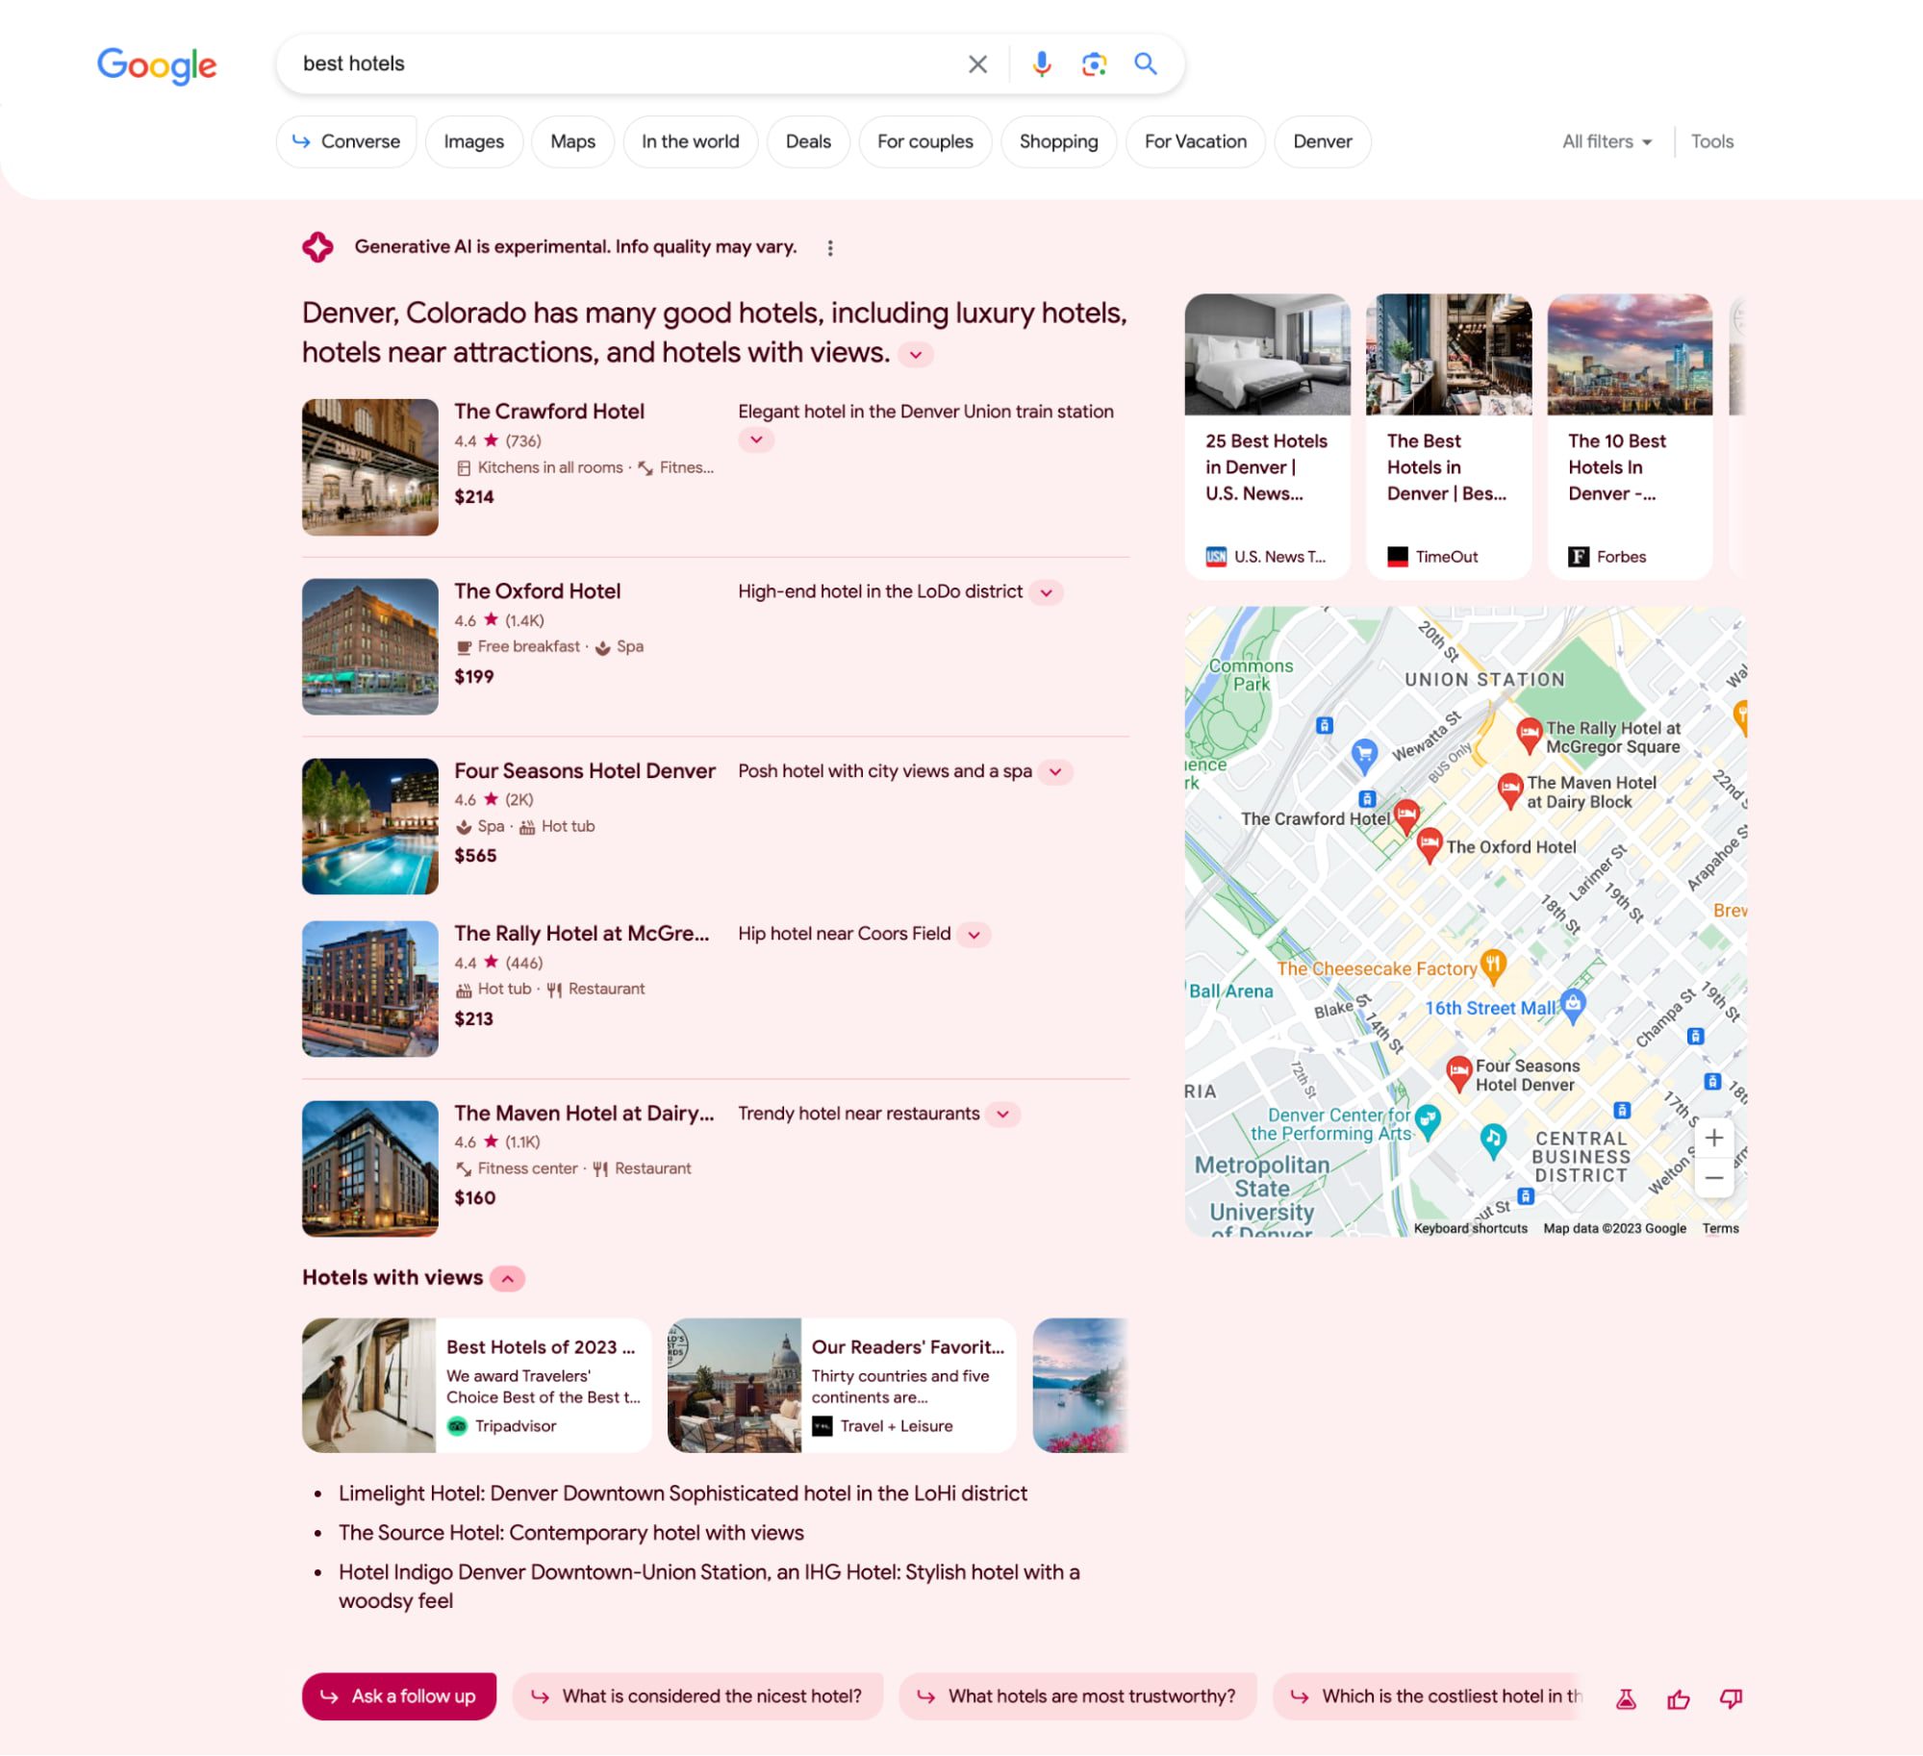Expand the Oxford Hotel LoDo description

[x=1047, y=592]
